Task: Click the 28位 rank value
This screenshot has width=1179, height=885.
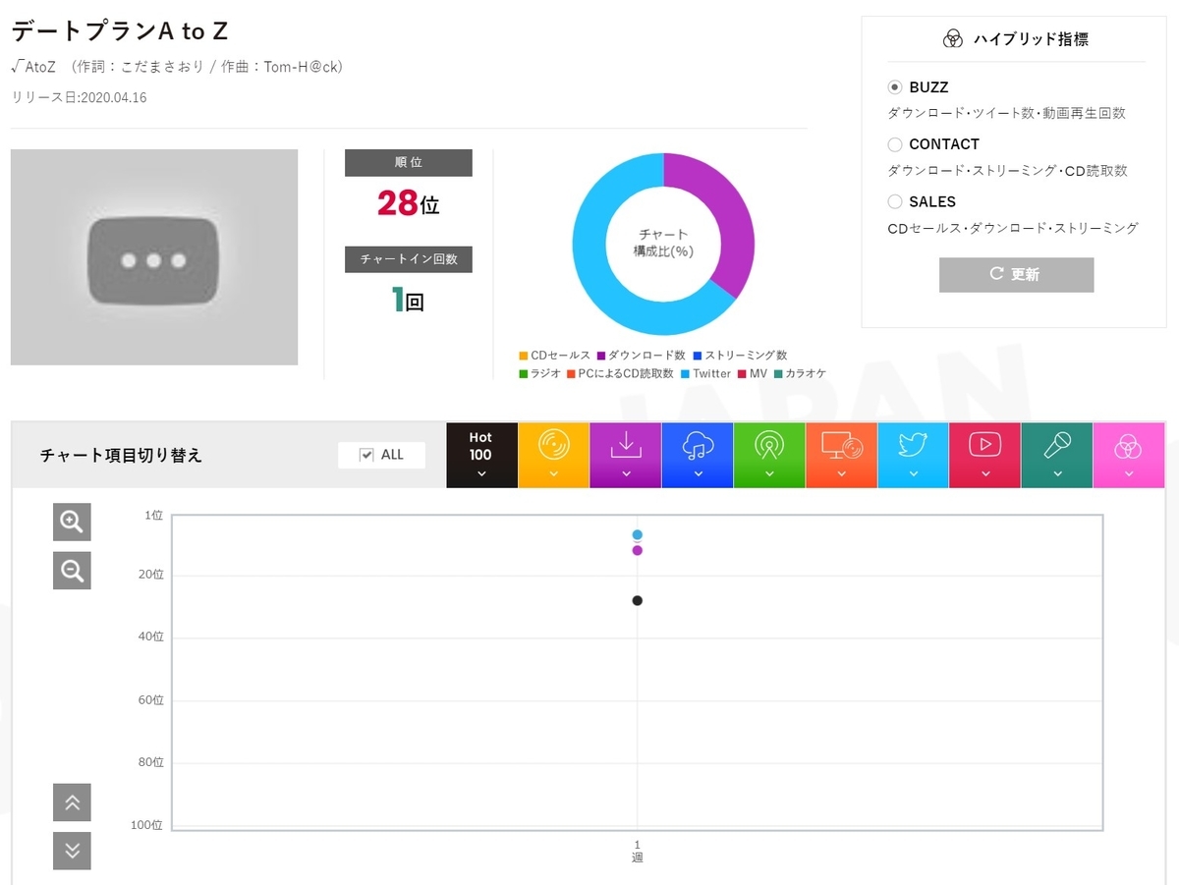Action: 409,203
